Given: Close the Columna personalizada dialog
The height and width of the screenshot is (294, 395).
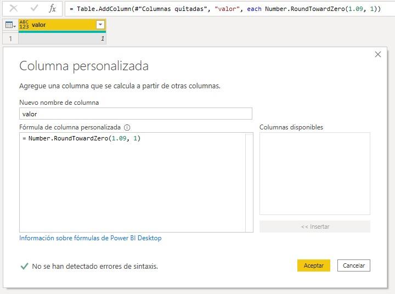Looking at the screenshot, I should [x=377, y=54].
